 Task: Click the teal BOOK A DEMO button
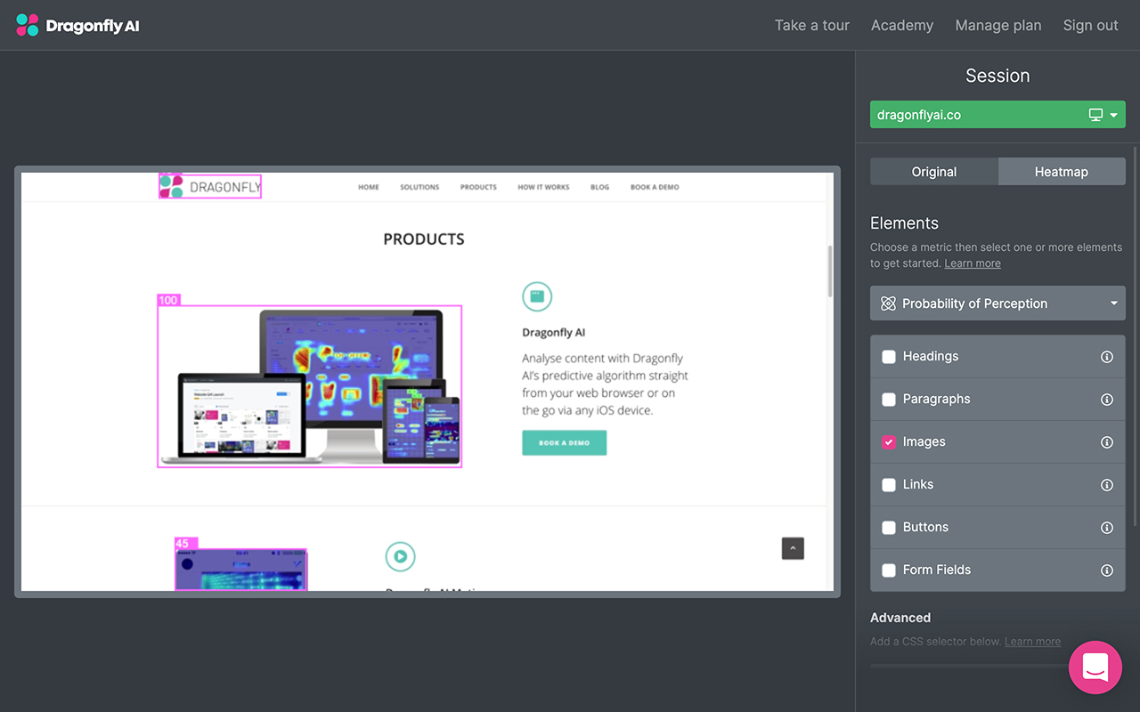click(x=565, y=443)
